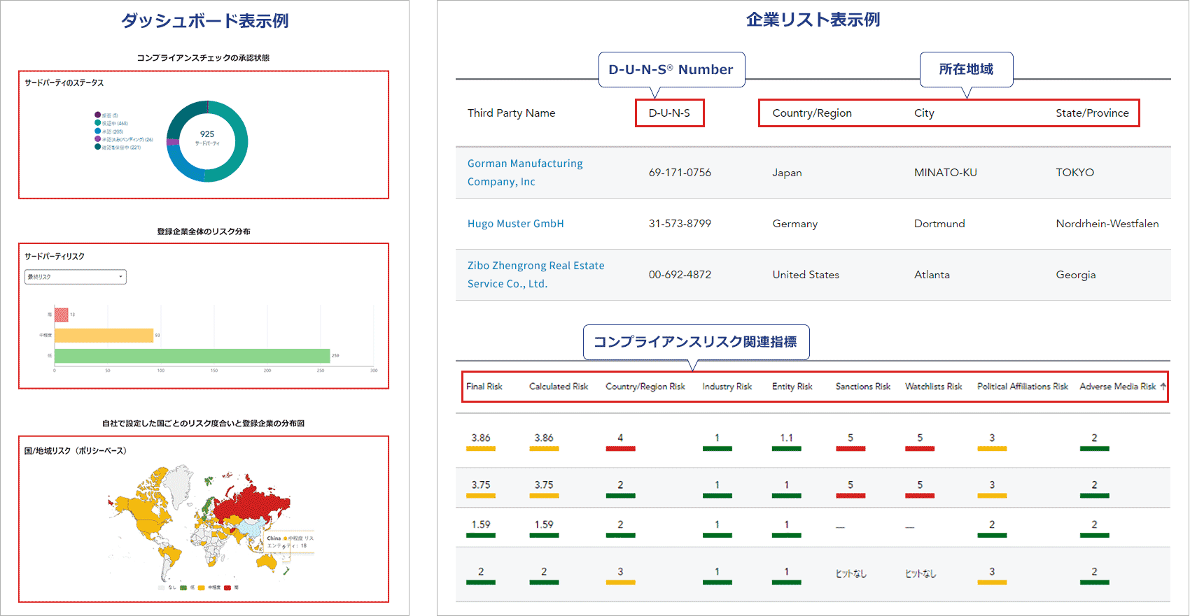Screen dimensions: 1190x616
Task: Sort by Country/Region column header
Action: [x=812, y=113]
